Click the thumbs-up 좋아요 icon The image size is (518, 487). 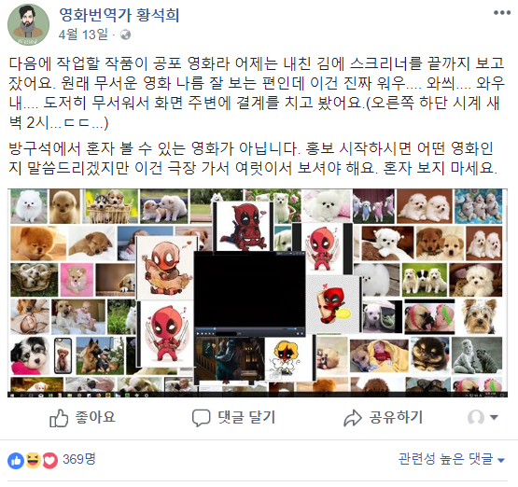[x=59, y=418]
